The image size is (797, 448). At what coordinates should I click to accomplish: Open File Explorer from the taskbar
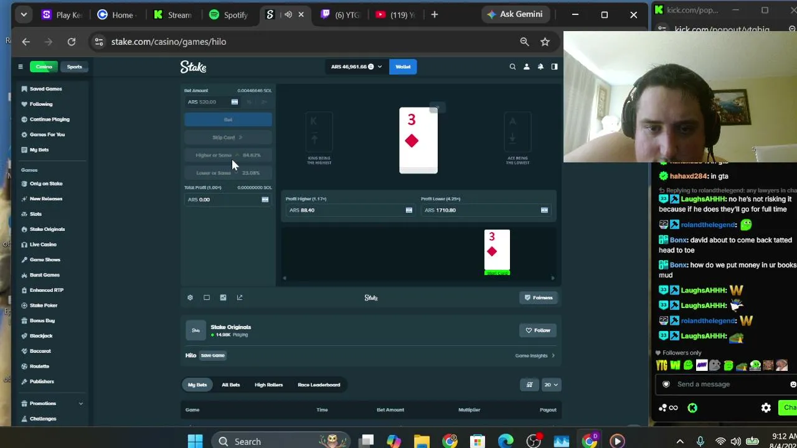click(422, 442)
